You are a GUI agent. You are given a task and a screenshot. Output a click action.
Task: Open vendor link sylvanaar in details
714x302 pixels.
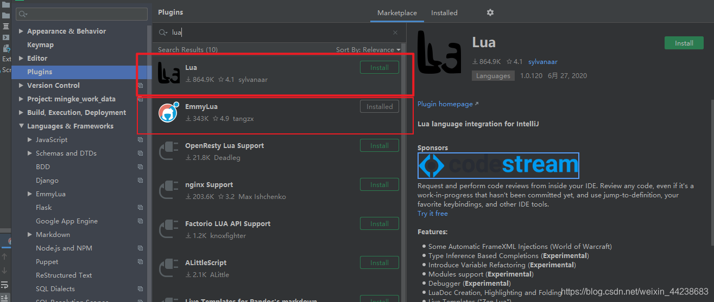click(x=543, y=62)
